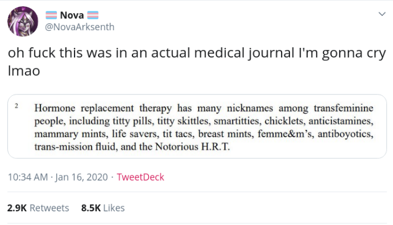
Task: View the 2.9K Retweets list
Action: tap(38, 208)
